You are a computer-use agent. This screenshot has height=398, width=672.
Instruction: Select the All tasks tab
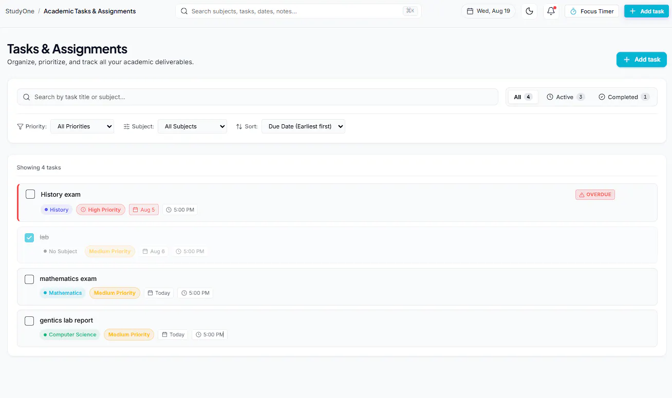(523, 97)
